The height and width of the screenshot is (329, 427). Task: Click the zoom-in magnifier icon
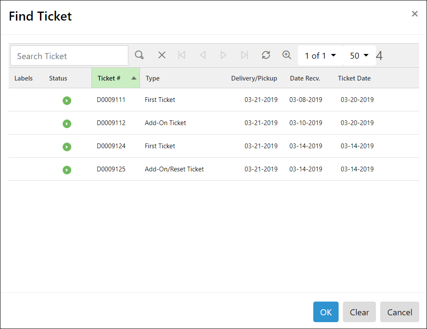coord(287,55)
